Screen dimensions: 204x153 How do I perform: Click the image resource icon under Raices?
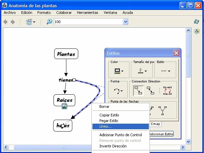65,106
